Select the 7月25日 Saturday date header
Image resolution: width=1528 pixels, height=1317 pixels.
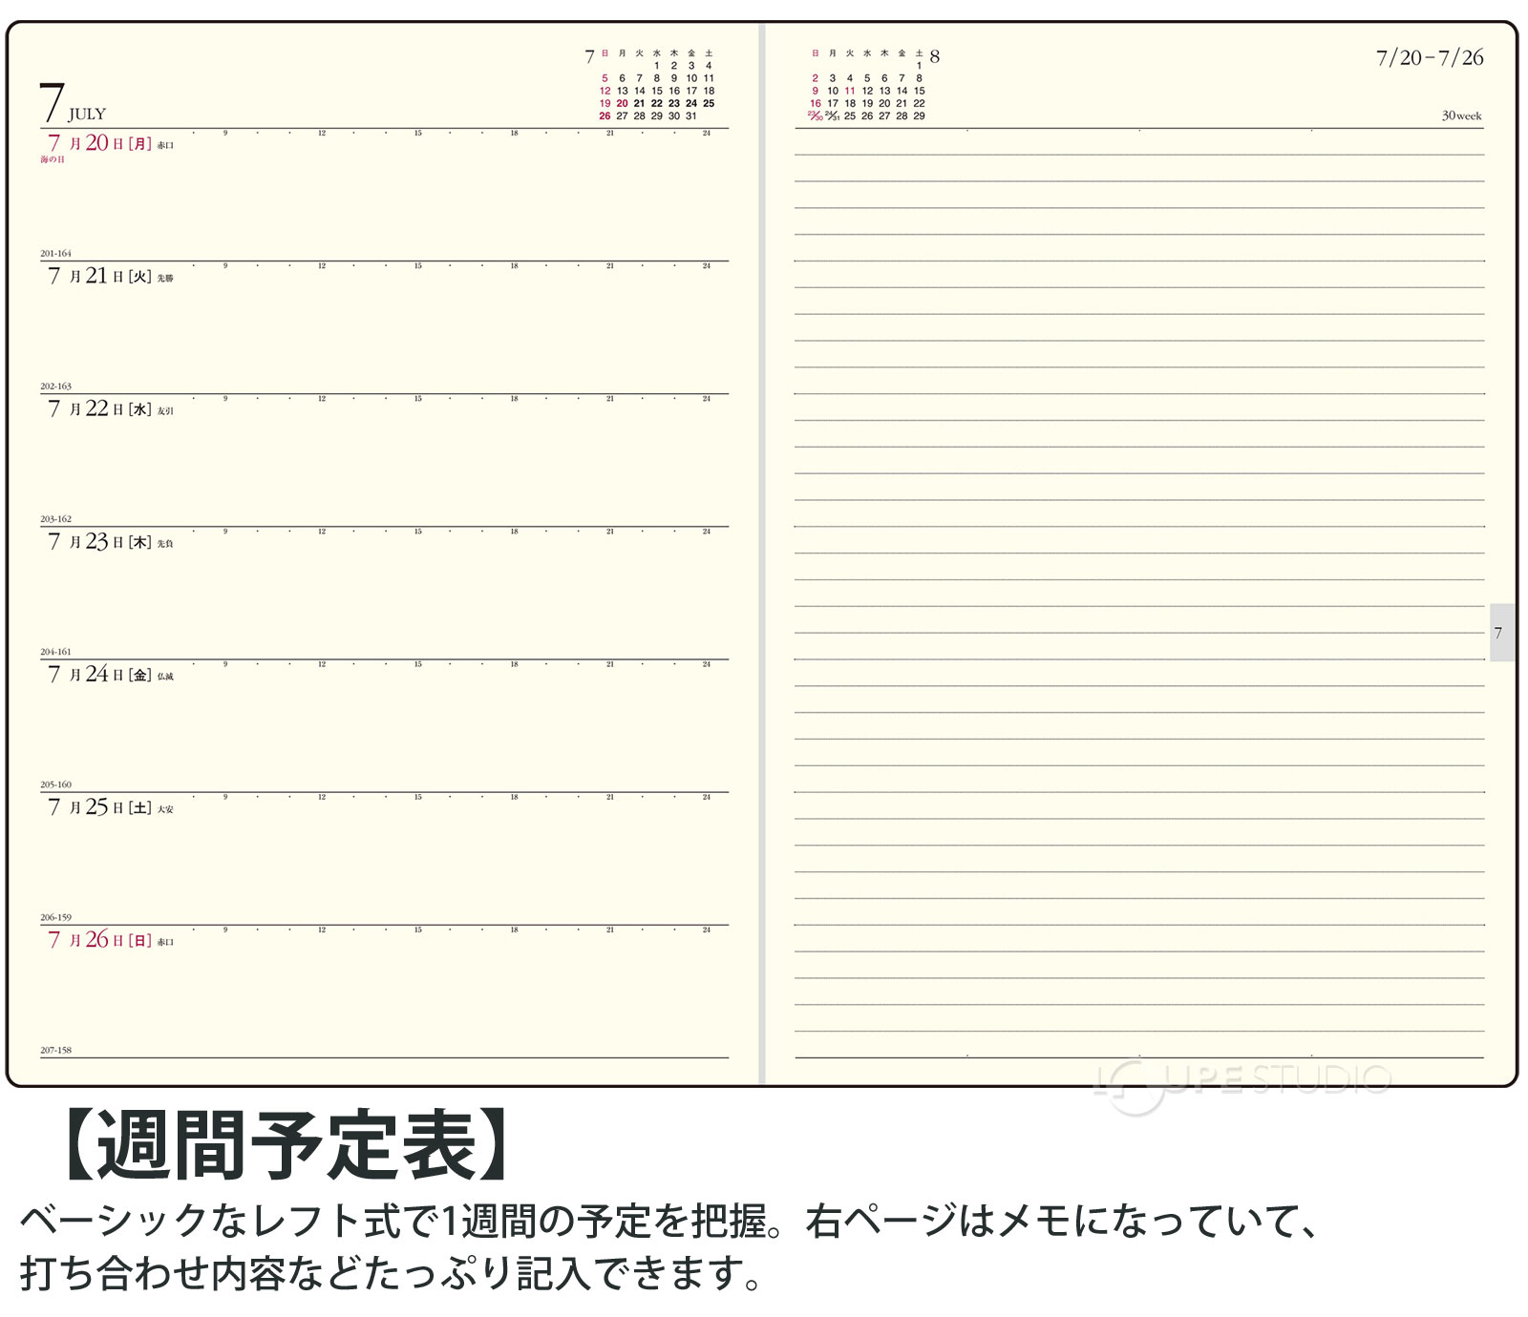(109, 806)
